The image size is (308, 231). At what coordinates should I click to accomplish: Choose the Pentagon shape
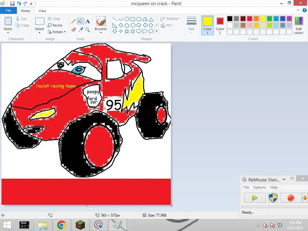[x=127, y=25]
